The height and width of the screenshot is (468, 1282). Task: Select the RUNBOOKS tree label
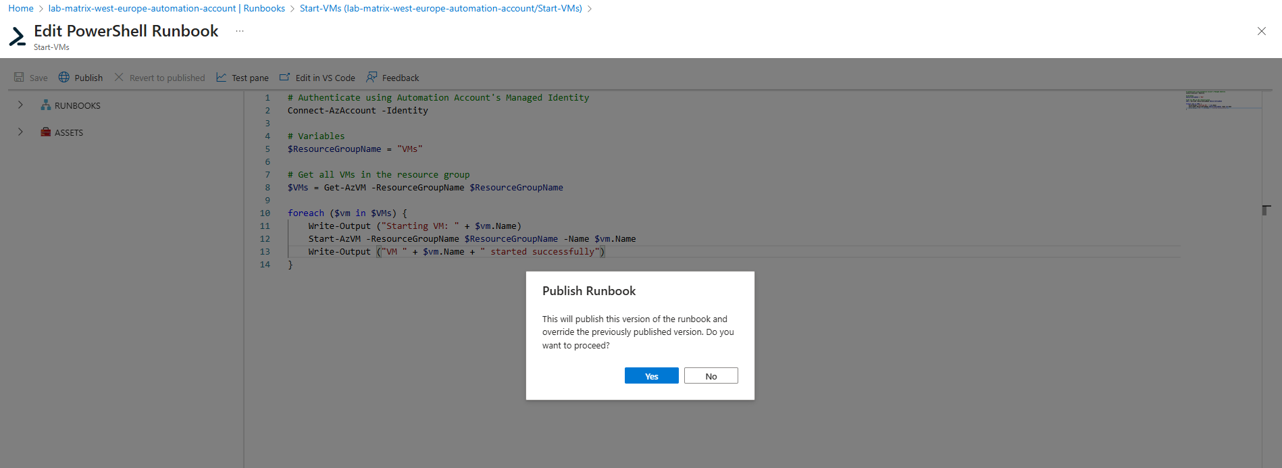click(x=78, y=105)
